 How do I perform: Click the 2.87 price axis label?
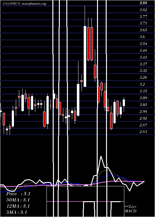(x=143, y=125)
